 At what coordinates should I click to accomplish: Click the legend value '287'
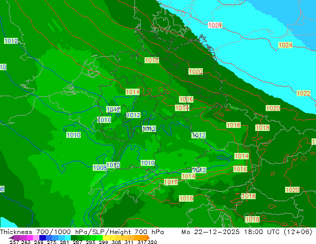click(x=77, y=242)
